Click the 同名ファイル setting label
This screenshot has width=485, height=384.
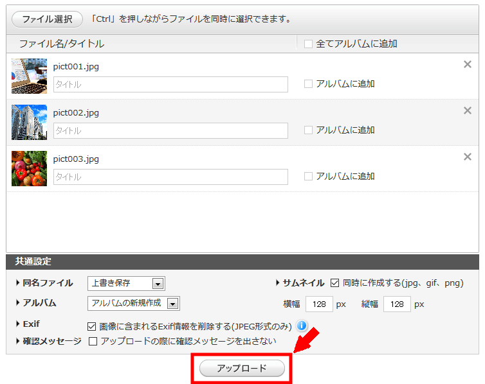[x=48, y=283]
